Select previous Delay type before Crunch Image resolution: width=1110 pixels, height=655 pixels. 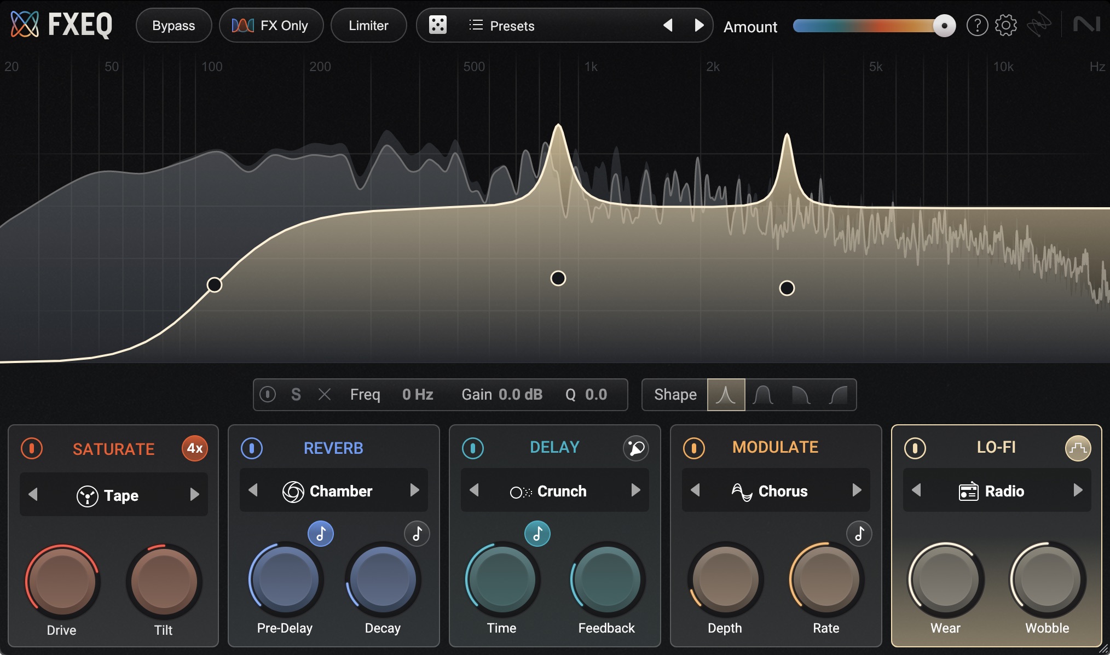pyautogui.click(x=474, y=490)
